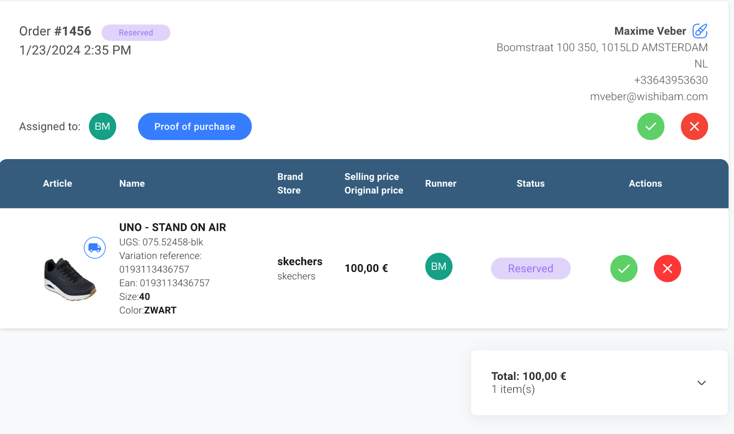This screenshot has width=734, height=434.
Task: Click the UGS: 075.52458-blk text
Action: [161, 242]
